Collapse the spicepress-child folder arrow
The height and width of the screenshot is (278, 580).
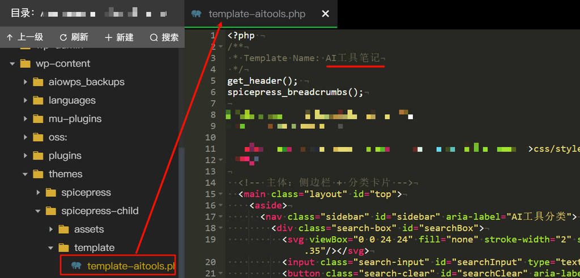(38, 211)
